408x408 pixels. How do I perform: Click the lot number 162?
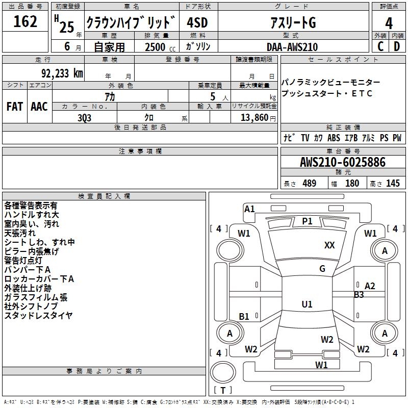pos(25,22)
